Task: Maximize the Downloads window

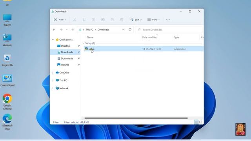Action: (190, 11)
